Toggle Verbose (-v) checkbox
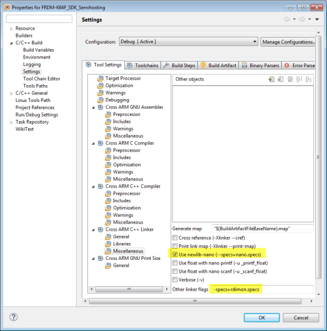 point(175,279)
